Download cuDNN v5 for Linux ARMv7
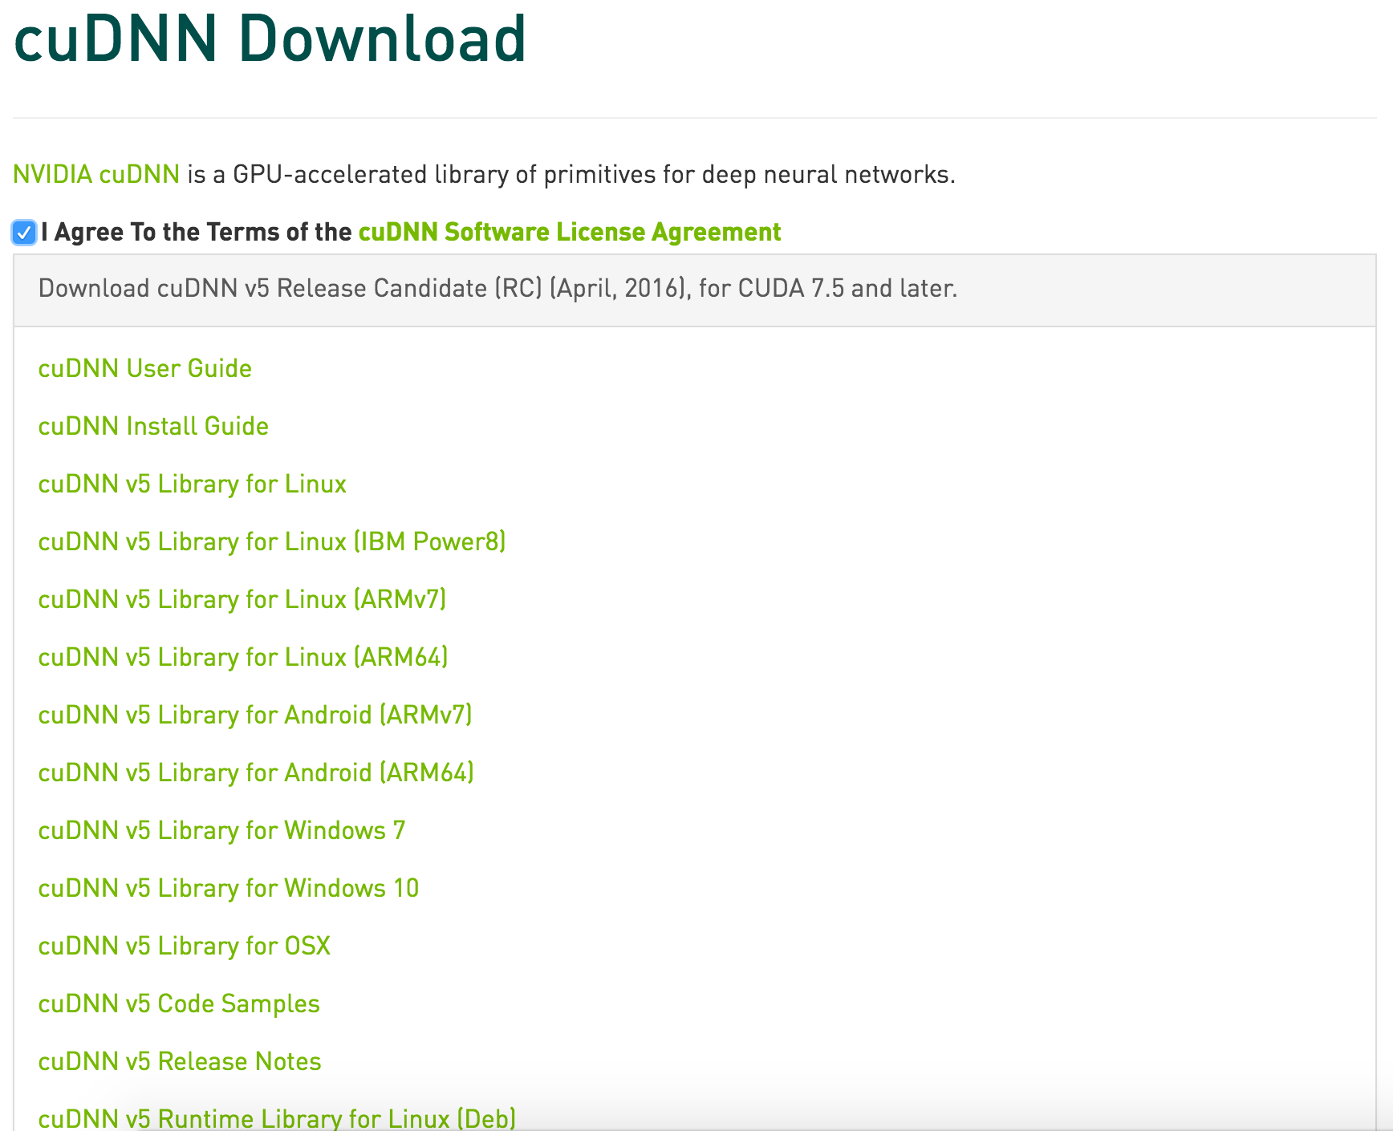This screenshot has height=1131, width=1393. click(242, 599)
